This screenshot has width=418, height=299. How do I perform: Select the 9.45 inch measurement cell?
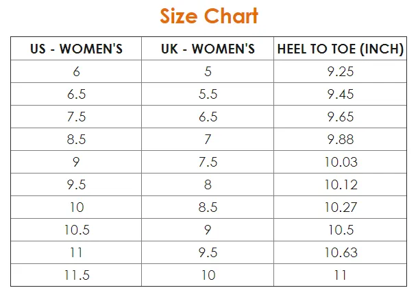coord(341,94)
